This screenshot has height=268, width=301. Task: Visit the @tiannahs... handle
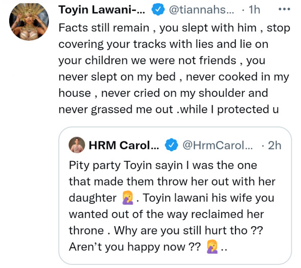[x=201, y=10]
